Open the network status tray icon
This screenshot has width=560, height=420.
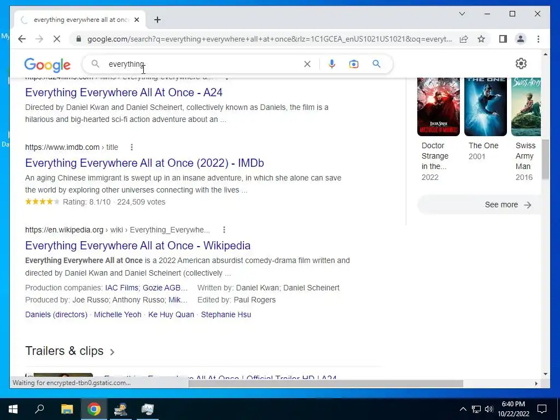476,409
